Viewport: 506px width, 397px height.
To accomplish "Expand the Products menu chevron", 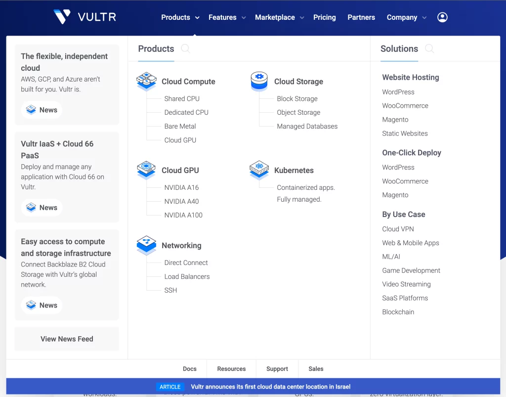I will tap(197, 18).
